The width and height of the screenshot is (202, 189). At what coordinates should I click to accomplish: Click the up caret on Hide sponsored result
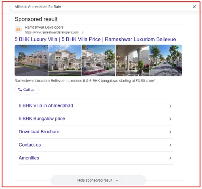point(117,180)
